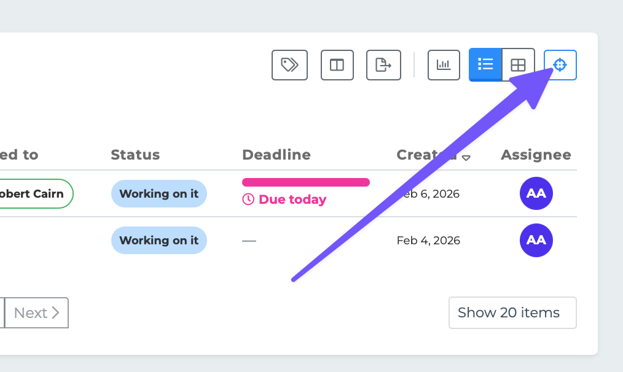Click the Robert Cairn assigned tag

(x=34, y=193)
